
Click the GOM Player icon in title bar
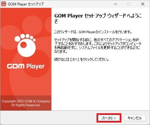pos(4,4)
